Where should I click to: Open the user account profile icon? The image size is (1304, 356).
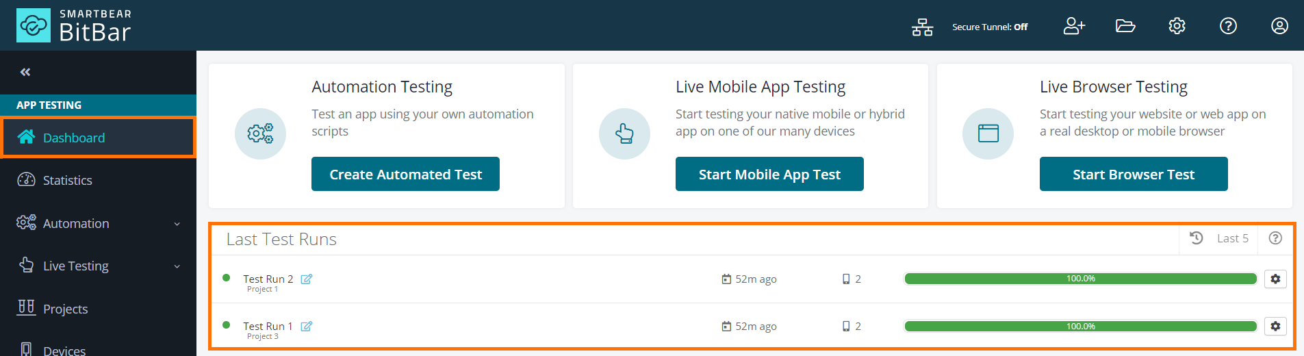pos(1279,26)
